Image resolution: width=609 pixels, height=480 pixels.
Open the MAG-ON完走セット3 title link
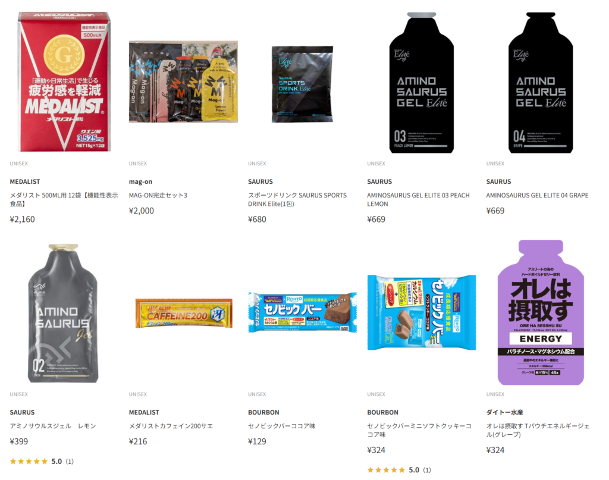coord(158,195)
